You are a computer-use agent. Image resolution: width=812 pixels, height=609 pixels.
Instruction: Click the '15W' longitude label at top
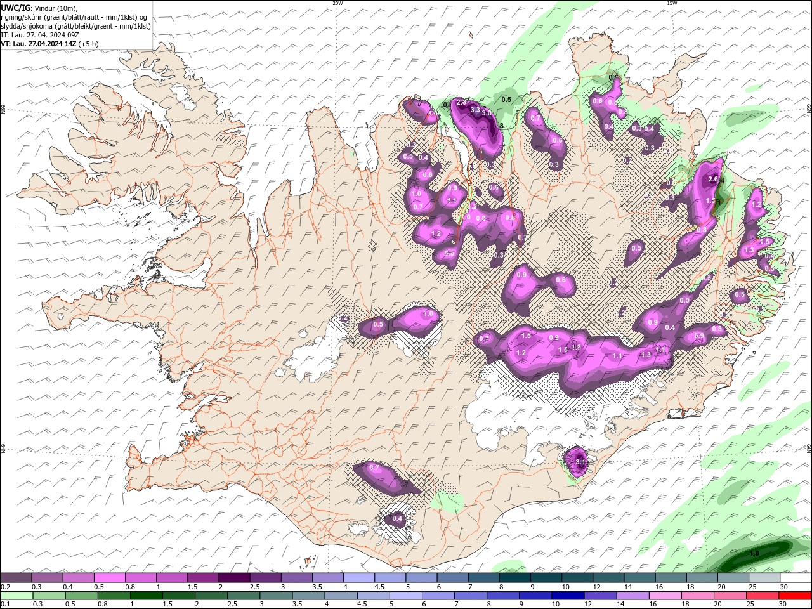672,3
